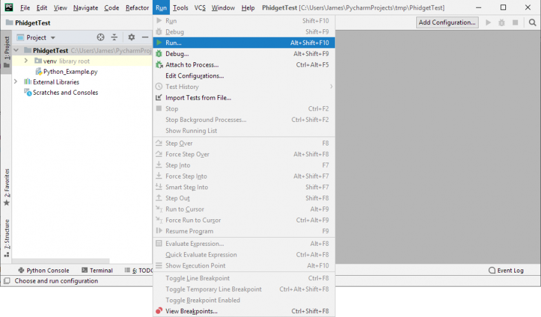Open the Tools menu
541x317 pixels.
181,8
